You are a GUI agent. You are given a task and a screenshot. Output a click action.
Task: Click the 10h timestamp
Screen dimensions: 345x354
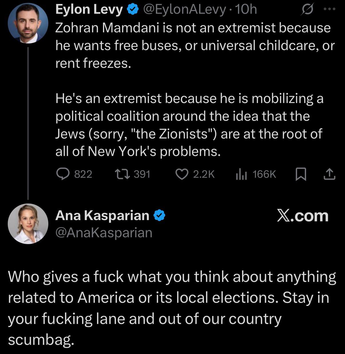click(x=247, y=10)
